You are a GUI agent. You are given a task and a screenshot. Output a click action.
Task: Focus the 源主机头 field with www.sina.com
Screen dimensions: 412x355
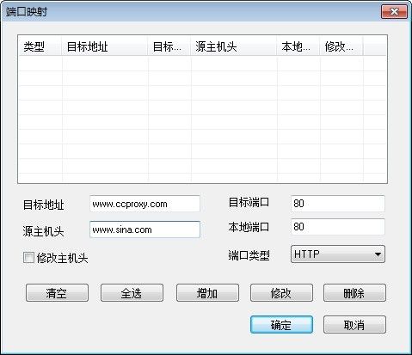(x=145, y=230)
